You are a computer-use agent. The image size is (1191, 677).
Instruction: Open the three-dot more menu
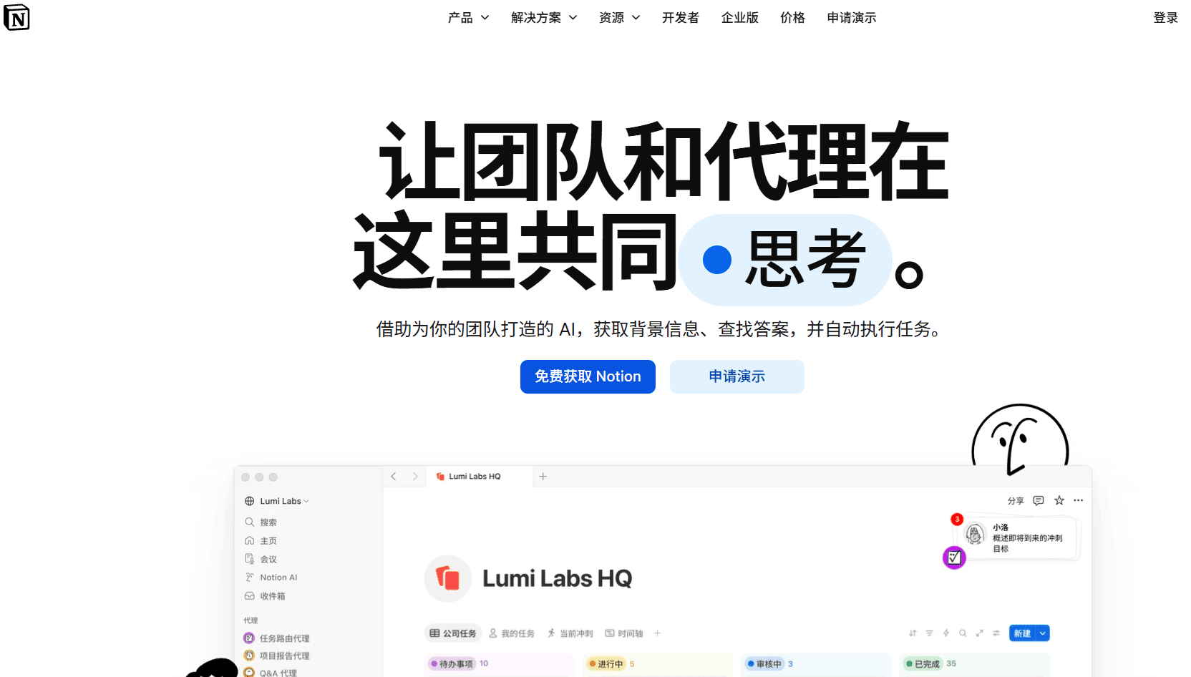point(1079,501)
